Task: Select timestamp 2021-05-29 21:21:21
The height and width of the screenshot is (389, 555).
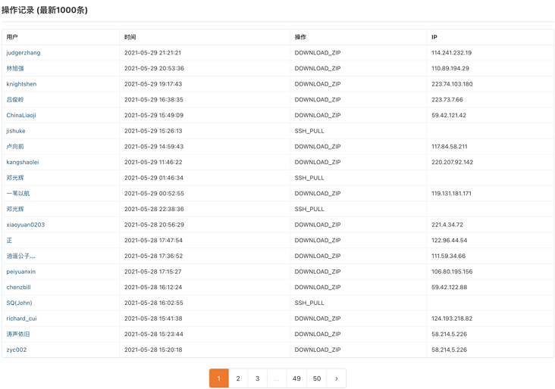Action: tap(152, 53)
